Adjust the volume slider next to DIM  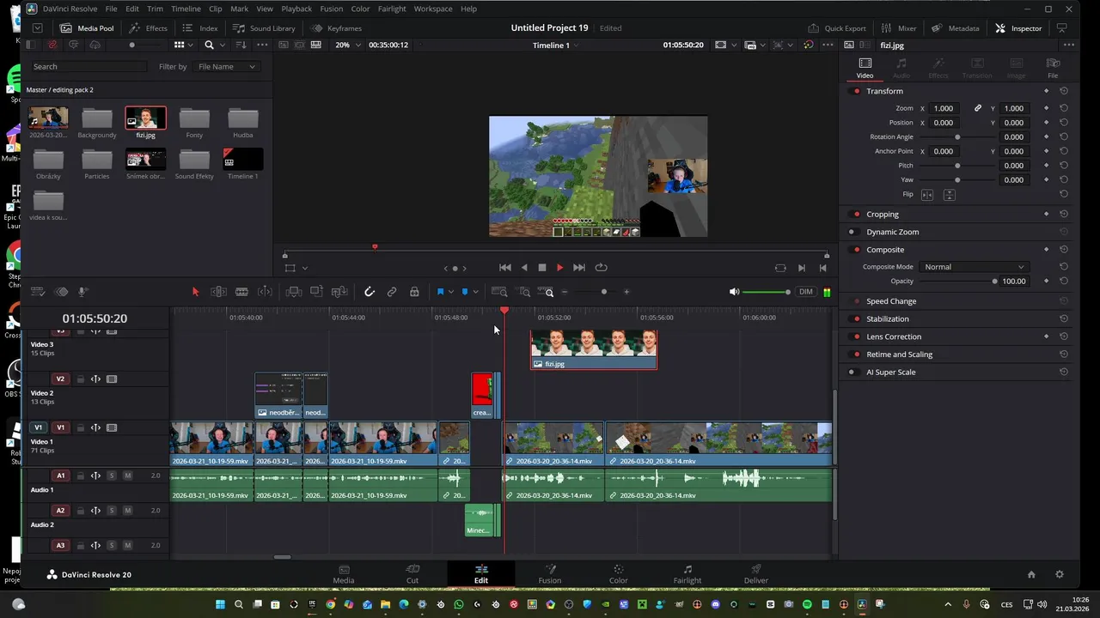click(765, 292)
